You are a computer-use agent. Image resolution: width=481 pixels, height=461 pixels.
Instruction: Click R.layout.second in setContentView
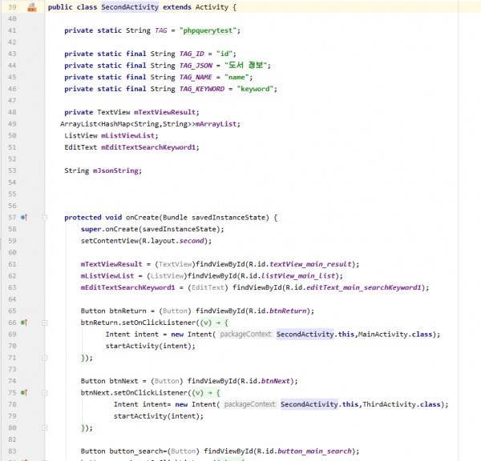point(173,241)
